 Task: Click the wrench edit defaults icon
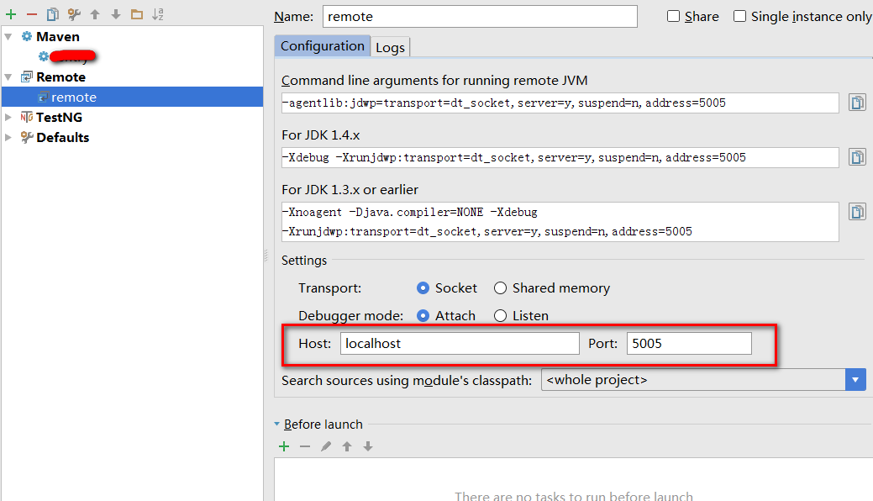(74, 14)
